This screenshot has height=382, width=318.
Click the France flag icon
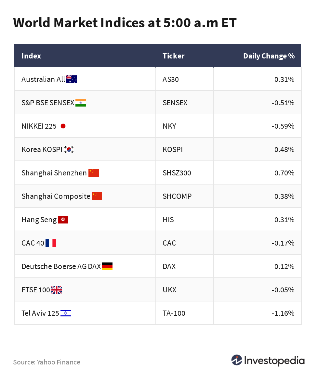[51, 243]
